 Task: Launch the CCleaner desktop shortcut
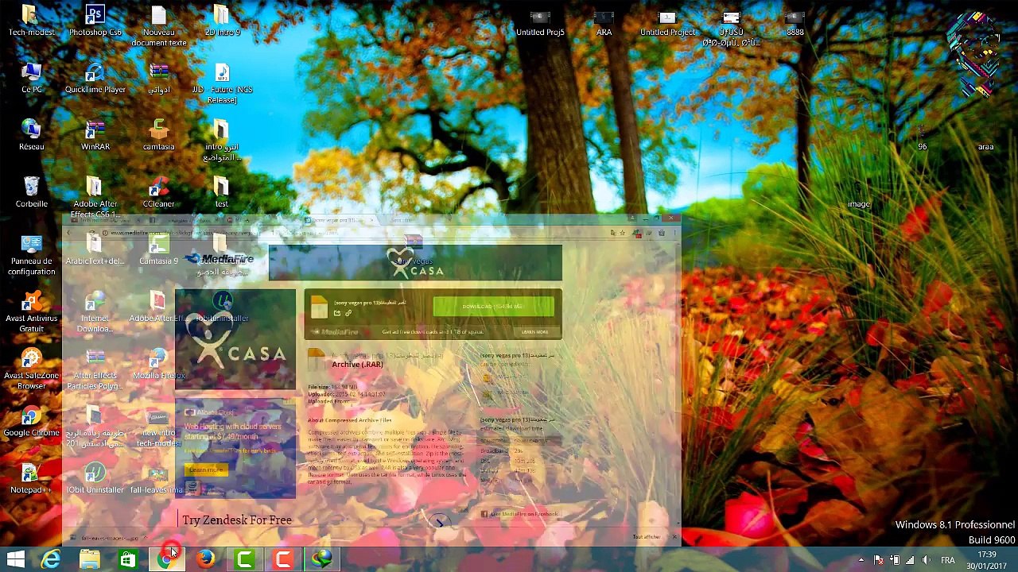point(158,193)
